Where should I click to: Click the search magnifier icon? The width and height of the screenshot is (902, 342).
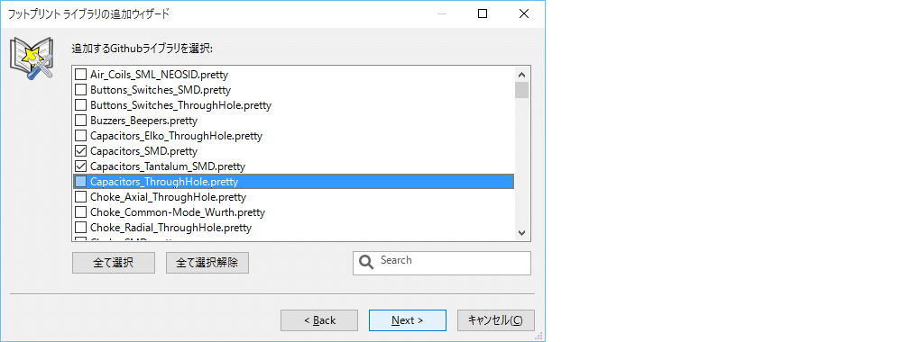[x=366, y=262]
